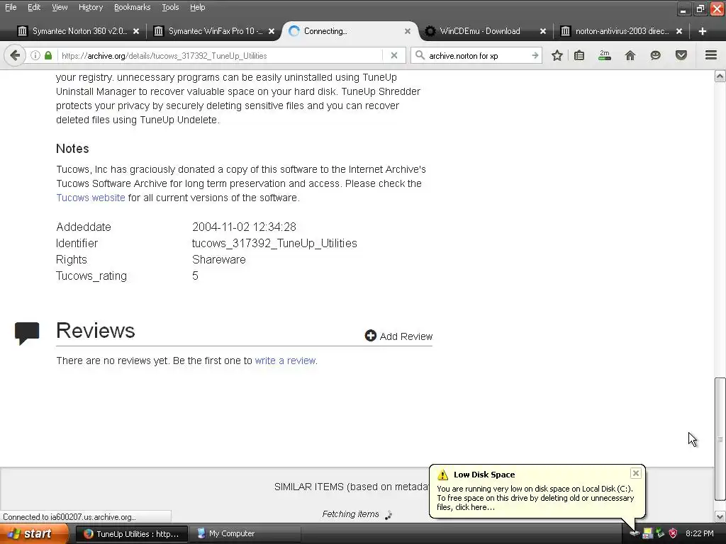
Task: Click the smiley face toolbar icon
Action: [x=655, y=55]
